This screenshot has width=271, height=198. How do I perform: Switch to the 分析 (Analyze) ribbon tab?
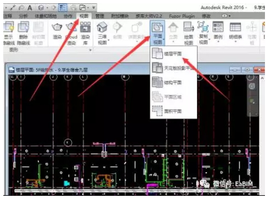24,16
